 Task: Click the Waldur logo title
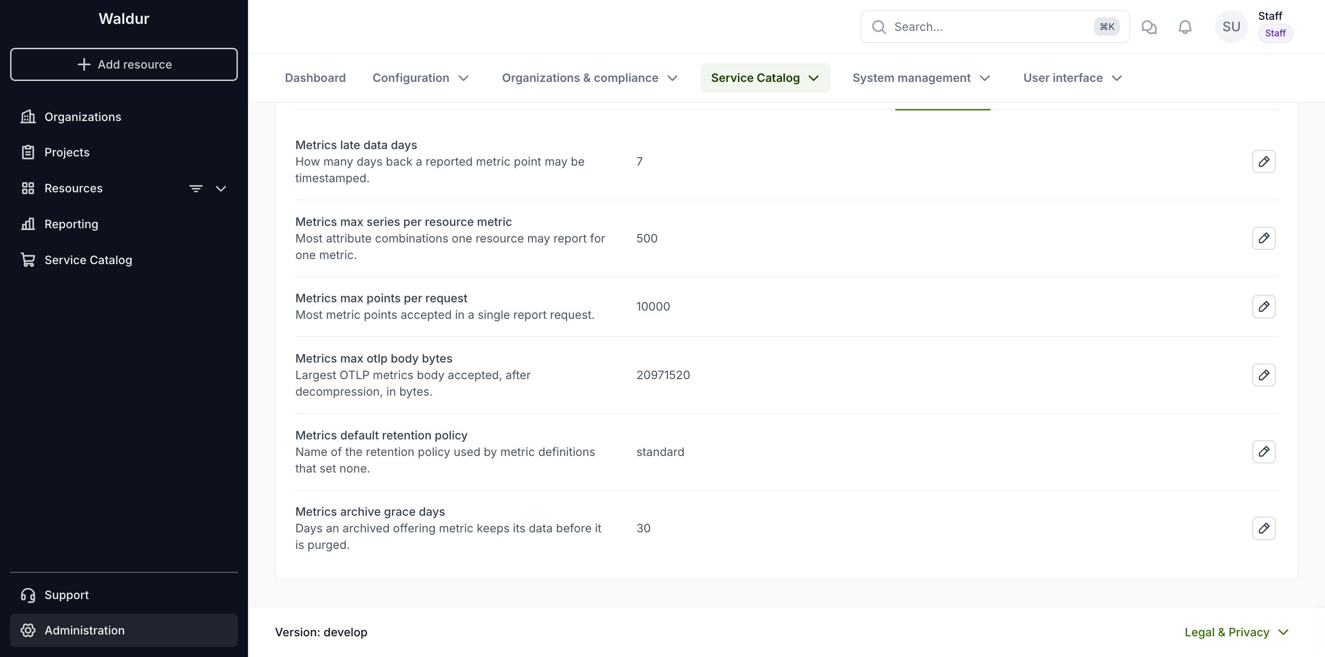pyautogui.click(x=123, y=18)
